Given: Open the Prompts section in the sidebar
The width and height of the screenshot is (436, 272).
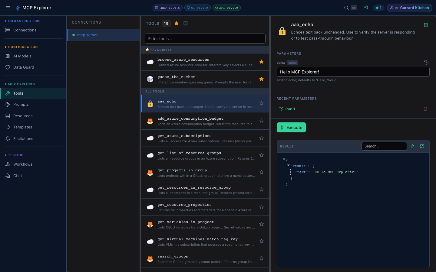Looking at the screenshot, I should (x=21, y=104).
